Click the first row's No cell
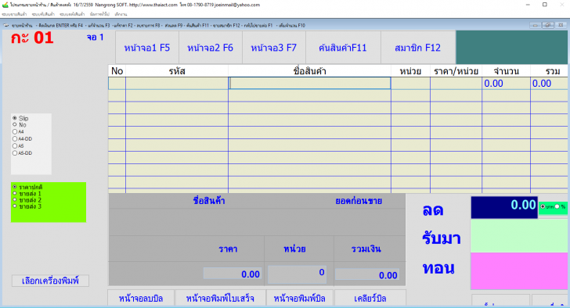The height and width of the screenshot is (308, 570). point(117,83)
